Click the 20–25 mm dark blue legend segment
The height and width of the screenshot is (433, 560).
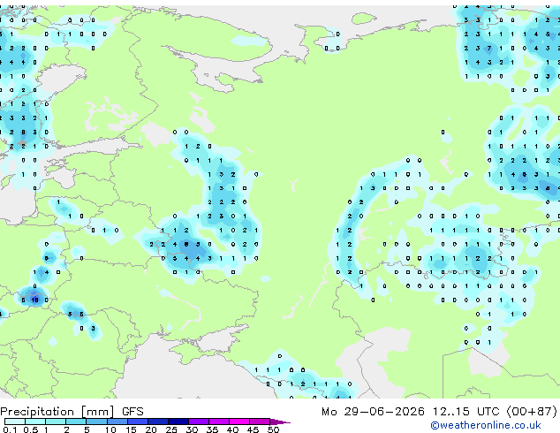click(x=158, y=422)
